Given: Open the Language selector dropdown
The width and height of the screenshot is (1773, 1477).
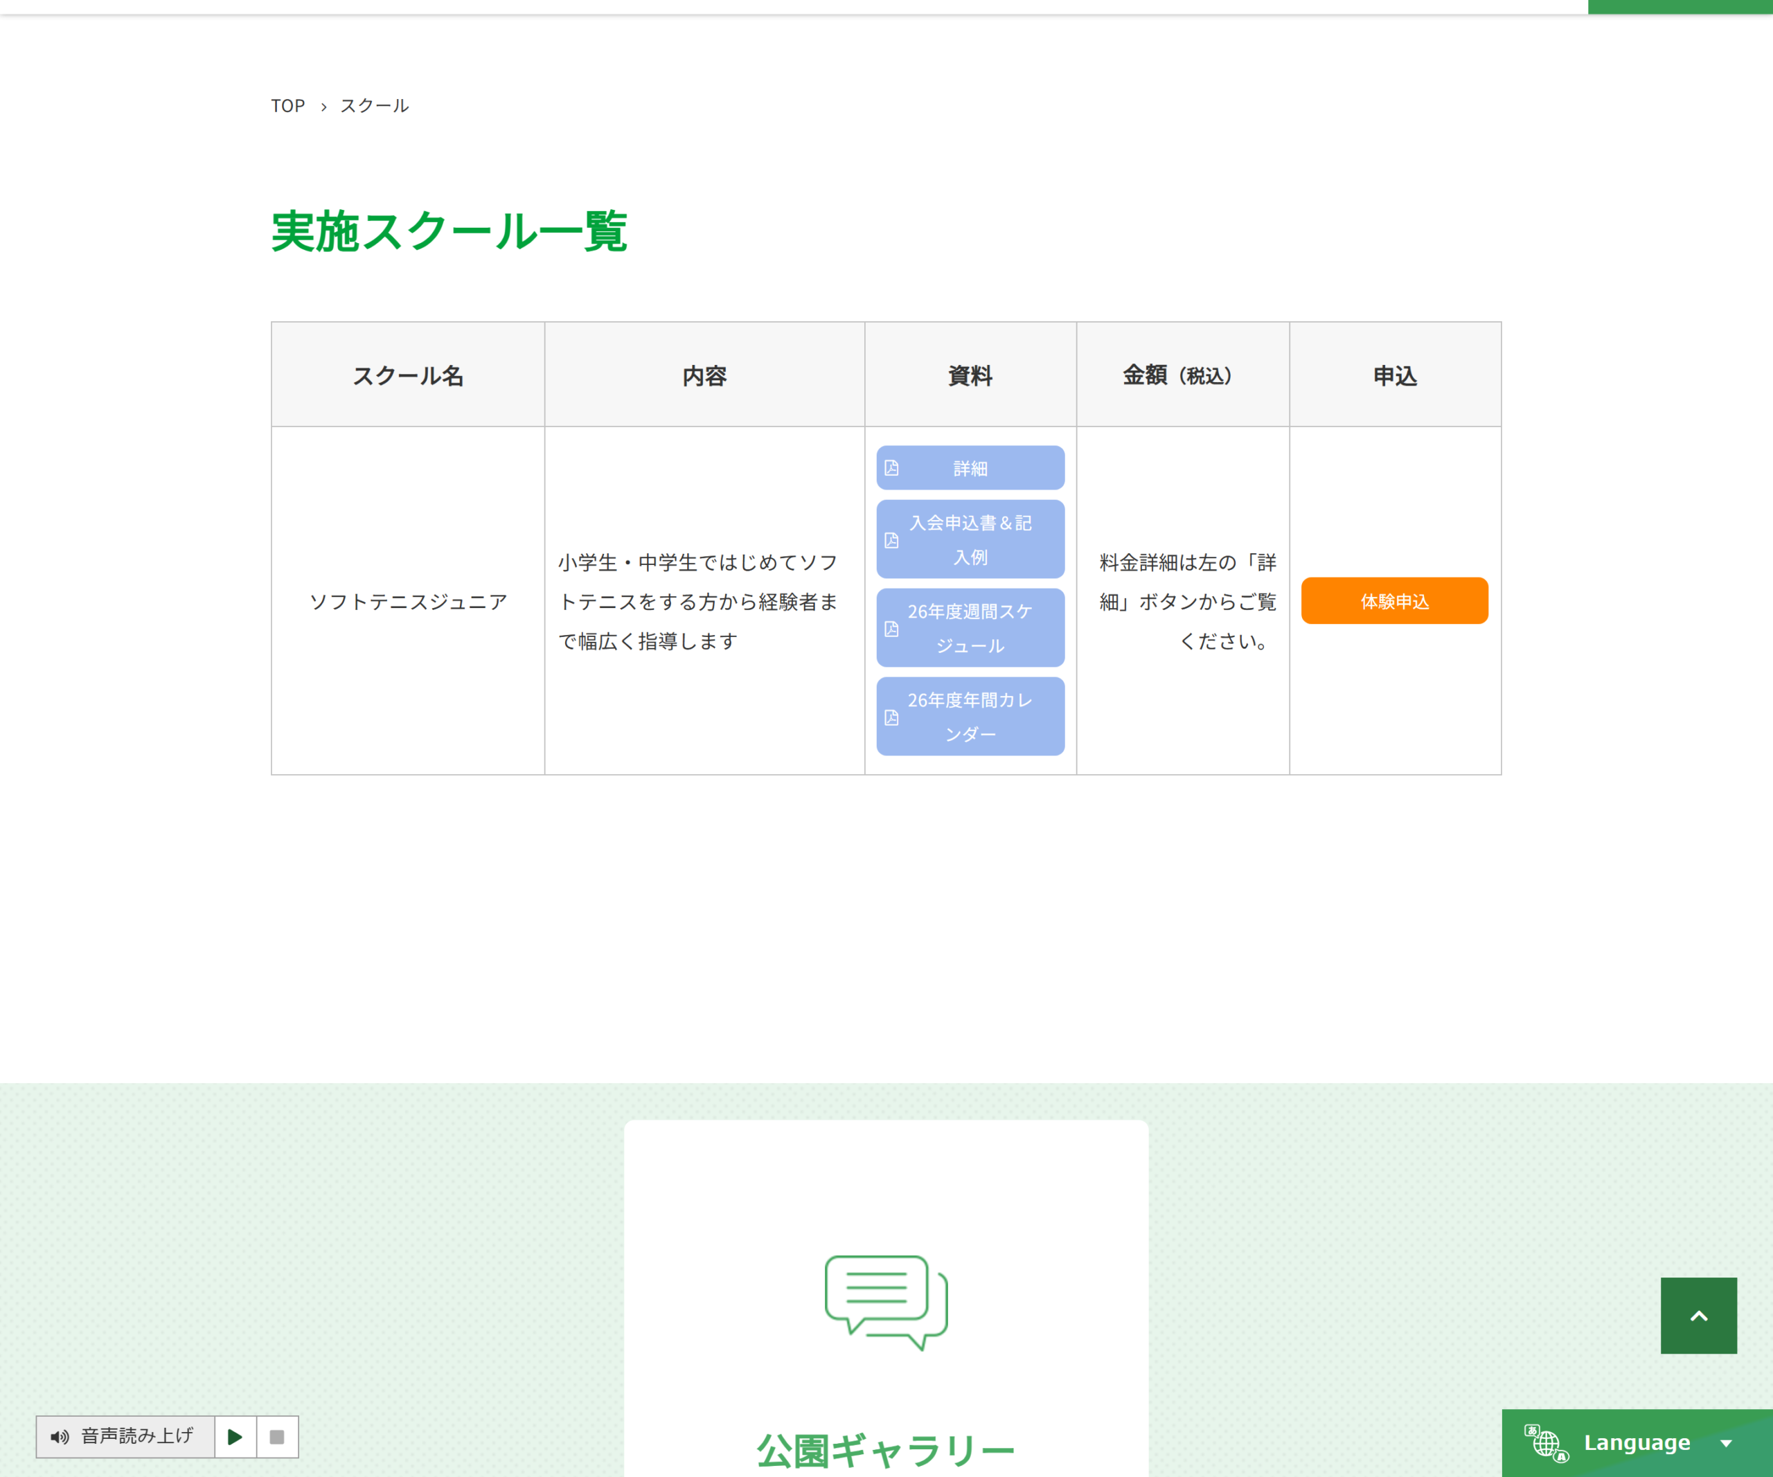Looking at the screenshot, I should pyautogui.click(x=1637, y=1443).
